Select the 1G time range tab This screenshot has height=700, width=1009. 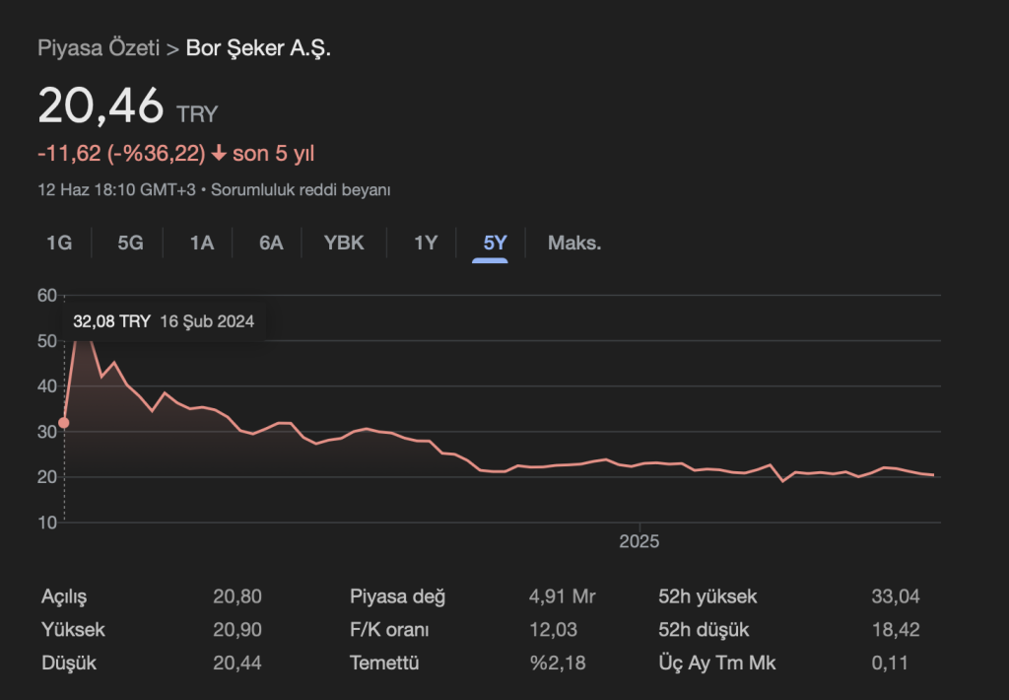point(59,243)
